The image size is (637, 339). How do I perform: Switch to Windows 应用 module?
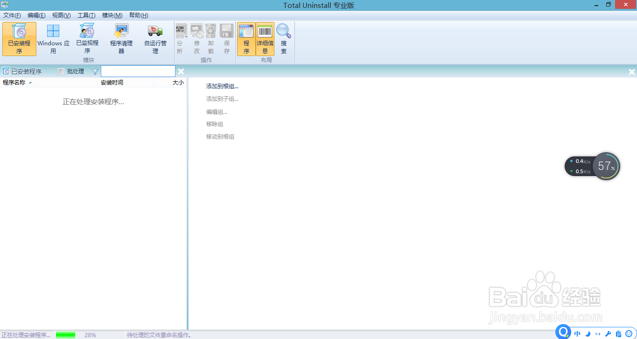(53, 39)
